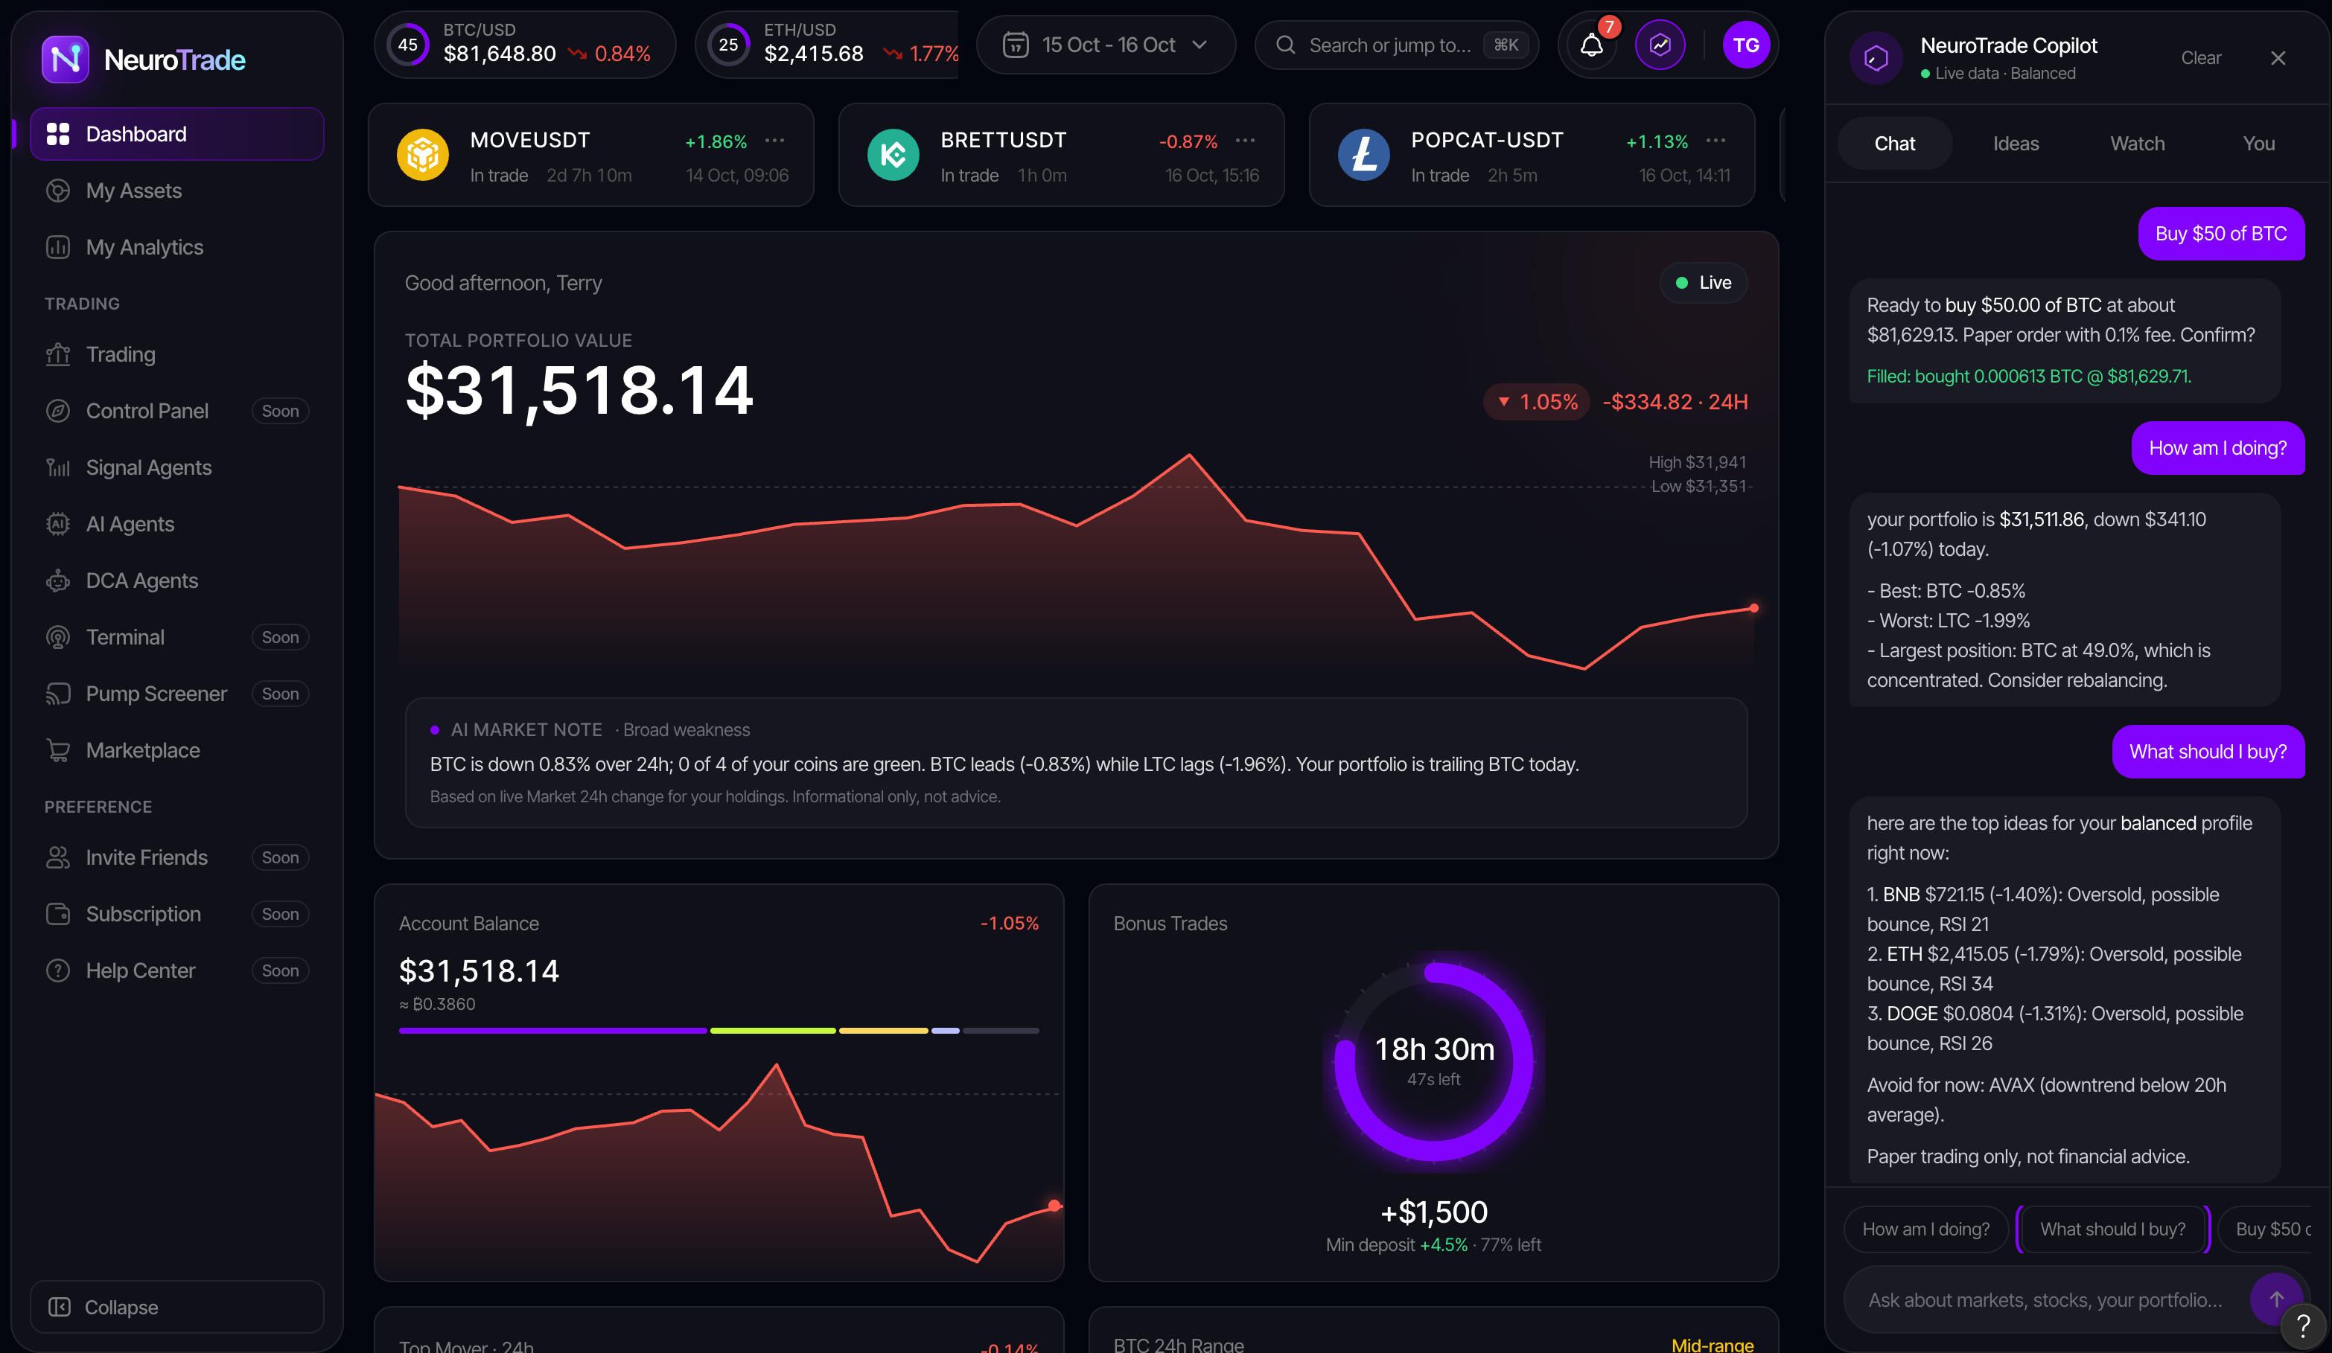Close the NeuroTrade Copilot panel
The image size is (2332, 1353).
pyautogui.click(x=2278, y=57)
